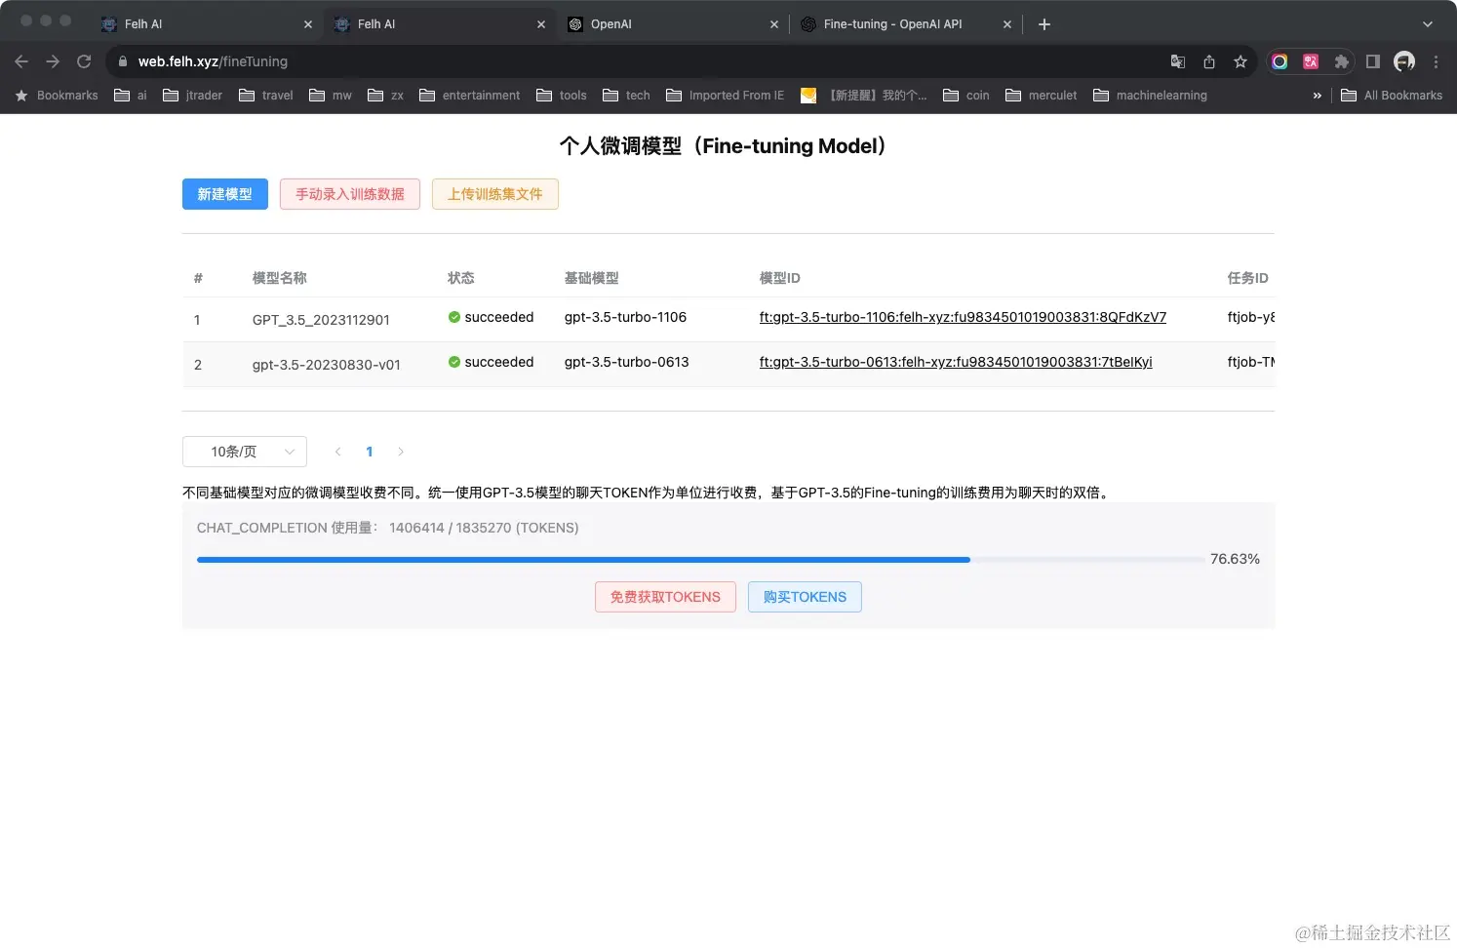Open a new tab with the plus icon
Image resolution: width=1457 pixels, height=949 pixels.
[1044, 24]
